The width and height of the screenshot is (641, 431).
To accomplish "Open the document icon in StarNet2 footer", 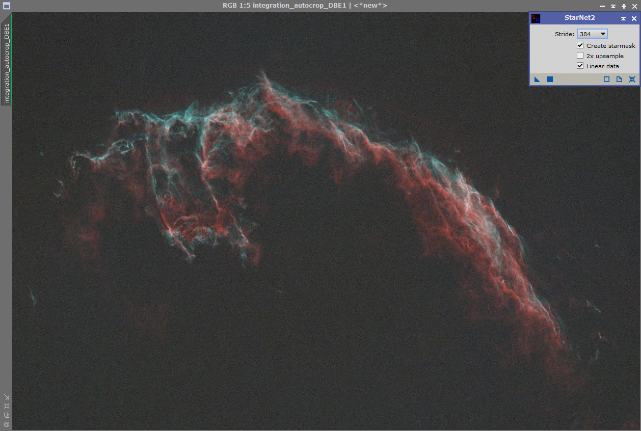I will (619, 79).
